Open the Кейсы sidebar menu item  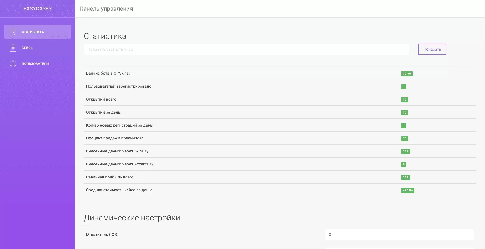[x=38, y=48]
